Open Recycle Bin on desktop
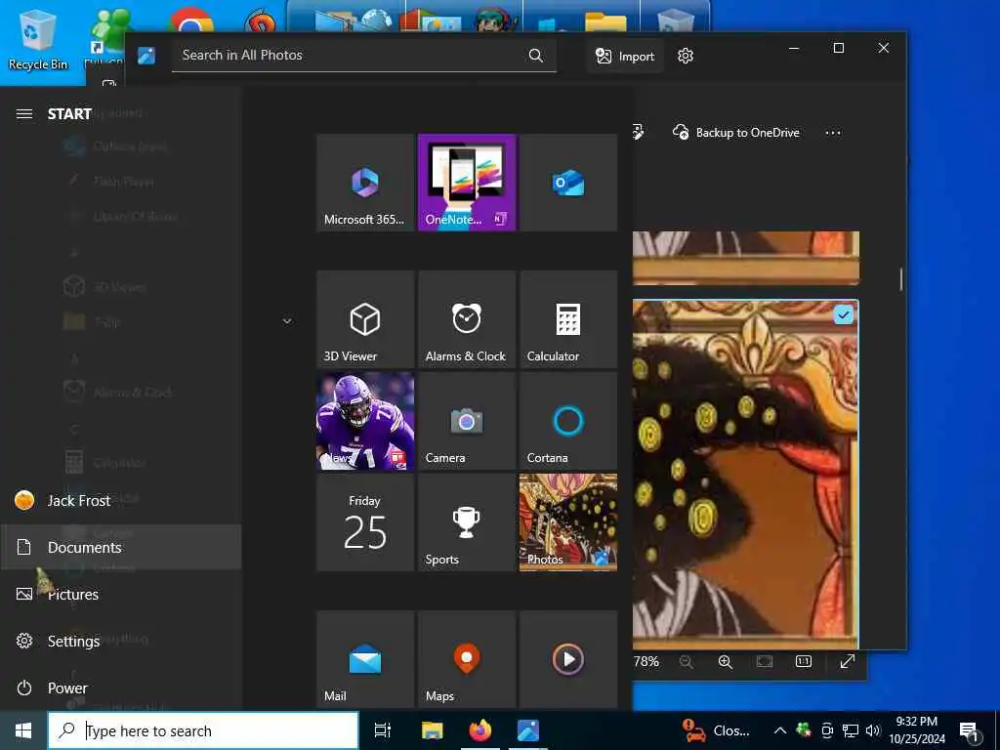The image size is (1000, 750). [38, 38]
